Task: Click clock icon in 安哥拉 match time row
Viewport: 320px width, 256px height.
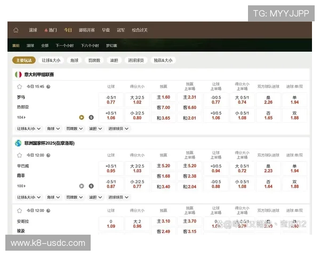Action: pyautogui.click(x=49, y=211)
